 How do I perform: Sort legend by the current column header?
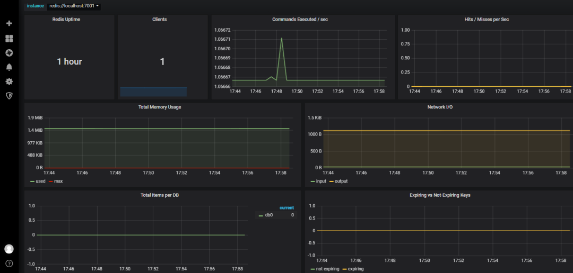click(286, 208)
